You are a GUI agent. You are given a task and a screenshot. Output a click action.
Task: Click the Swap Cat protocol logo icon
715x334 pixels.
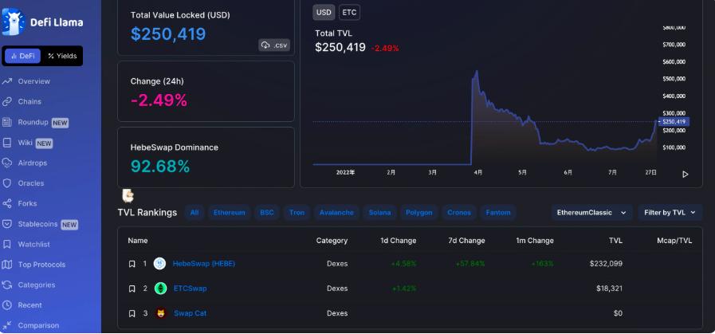(x=159, y=313)
